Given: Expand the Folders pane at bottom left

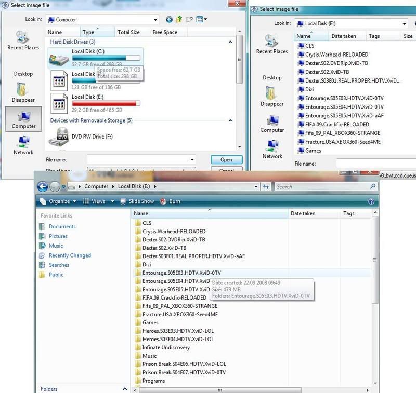Looking at the screenshot, I should (x=124, y=389).
